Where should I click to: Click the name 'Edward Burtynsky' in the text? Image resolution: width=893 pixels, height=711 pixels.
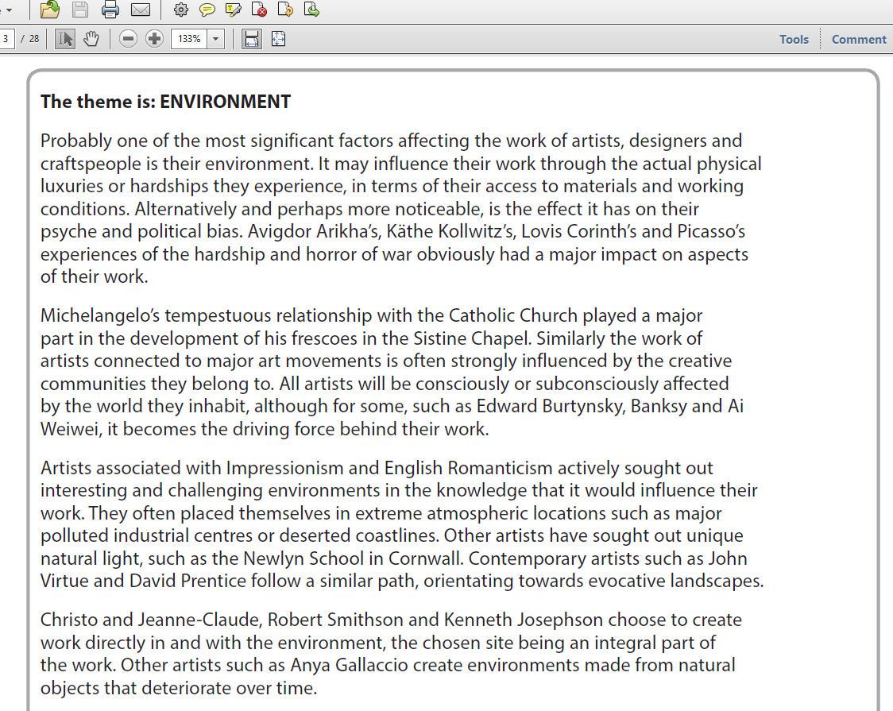tap(550, 406)
